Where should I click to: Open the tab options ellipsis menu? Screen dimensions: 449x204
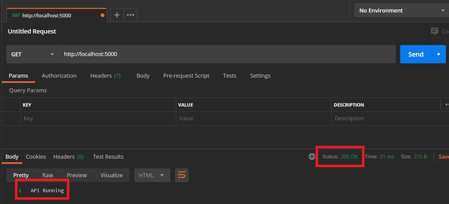(x=131, y=15)
